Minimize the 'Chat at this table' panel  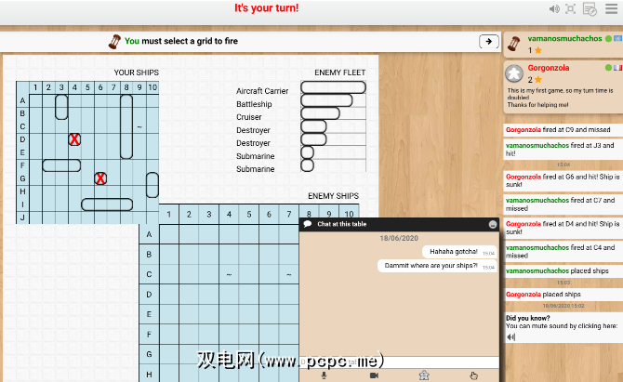[x=493, y=224]
